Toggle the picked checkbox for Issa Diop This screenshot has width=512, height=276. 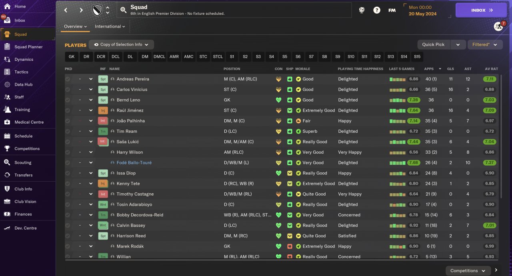[x=68, y=173]
